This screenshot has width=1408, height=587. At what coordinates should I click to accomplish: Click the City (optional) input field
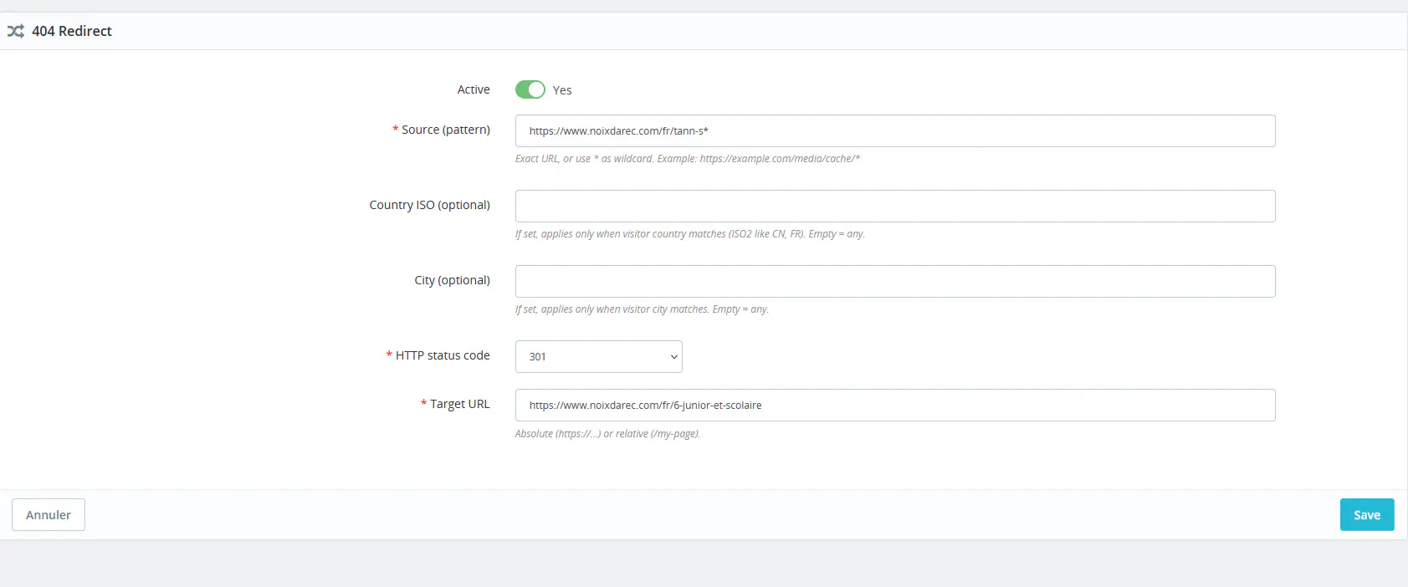(895, 281)
